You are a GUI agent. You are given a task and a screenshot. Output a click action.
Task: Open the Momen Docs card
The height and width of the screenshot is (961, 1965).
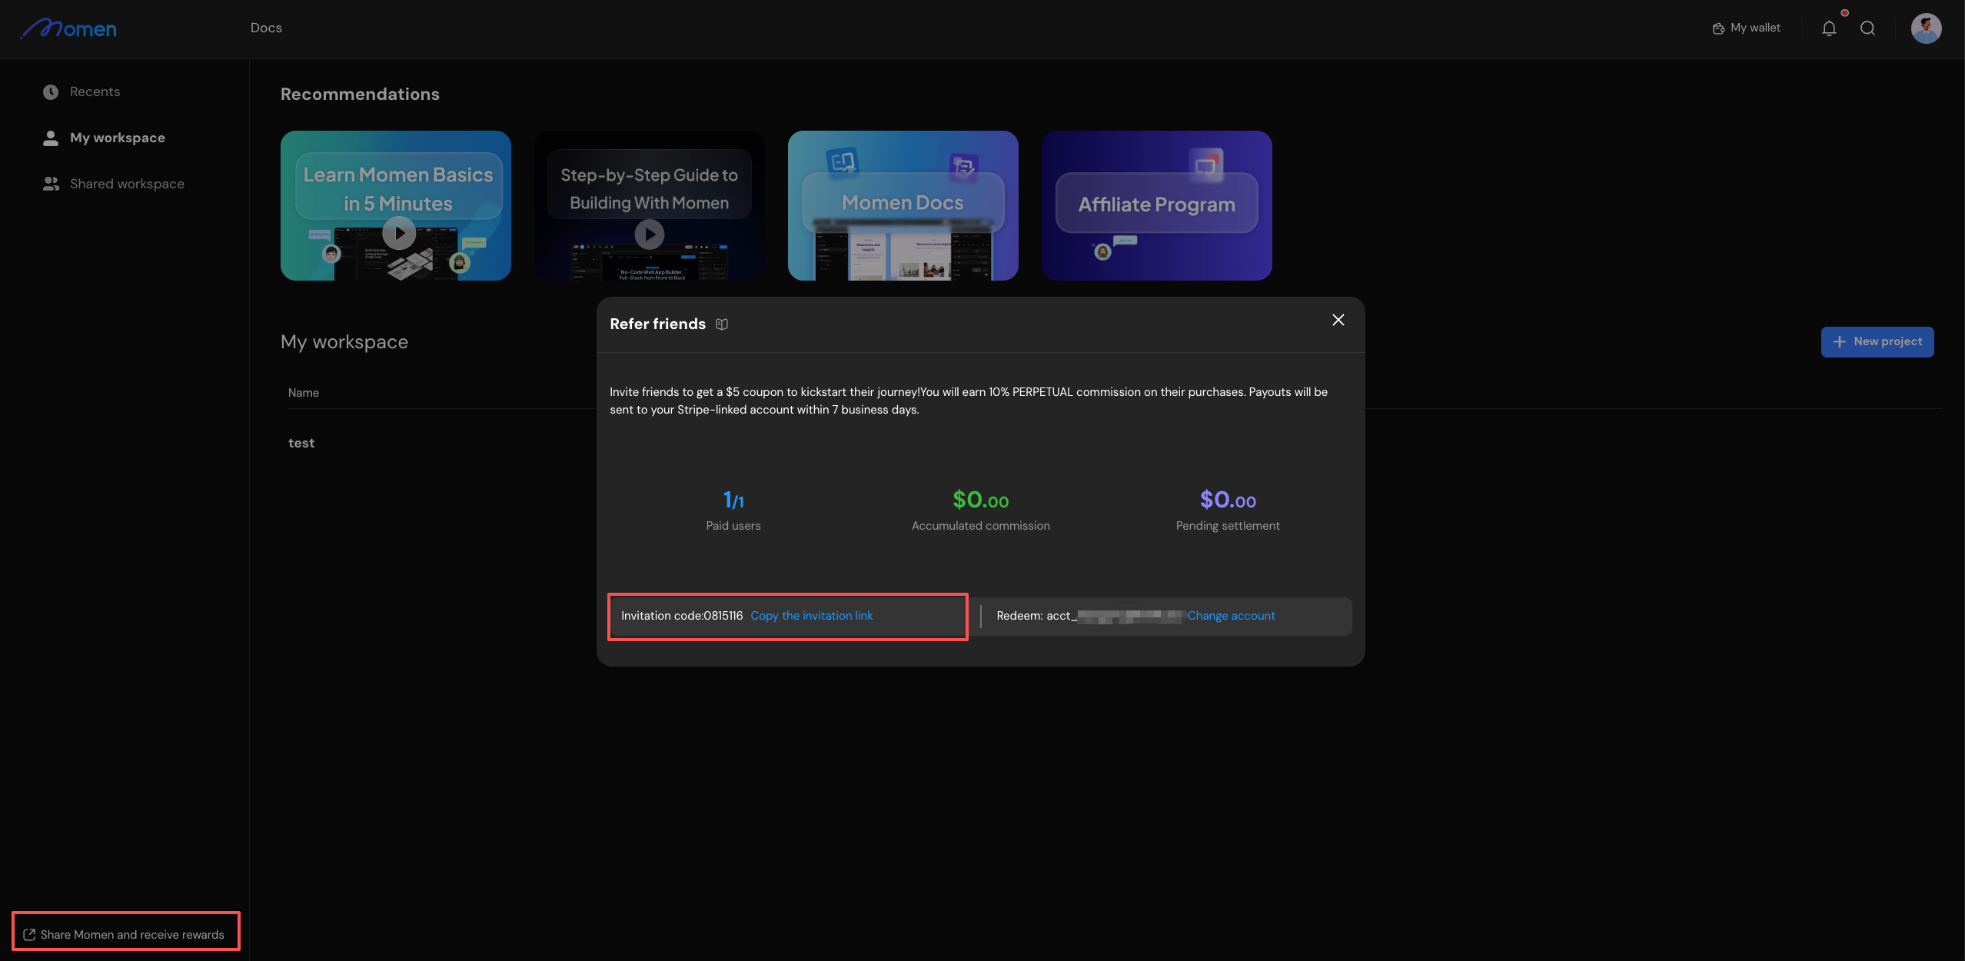click(903, 205)
